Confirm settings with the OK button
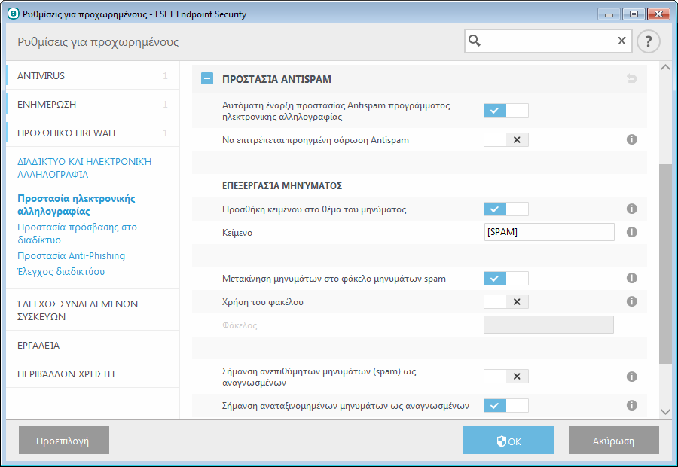The width and height of the screenshot is (678, 467). tap(508, 441)
